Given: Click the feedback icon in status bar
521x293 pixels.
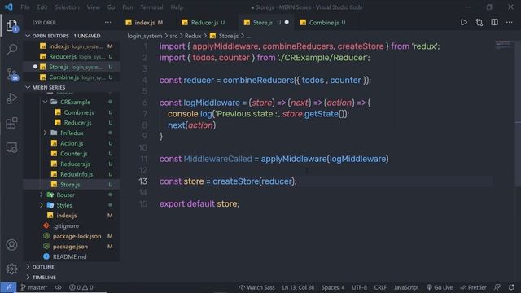Looking at the screenshot, I should 497,287.
